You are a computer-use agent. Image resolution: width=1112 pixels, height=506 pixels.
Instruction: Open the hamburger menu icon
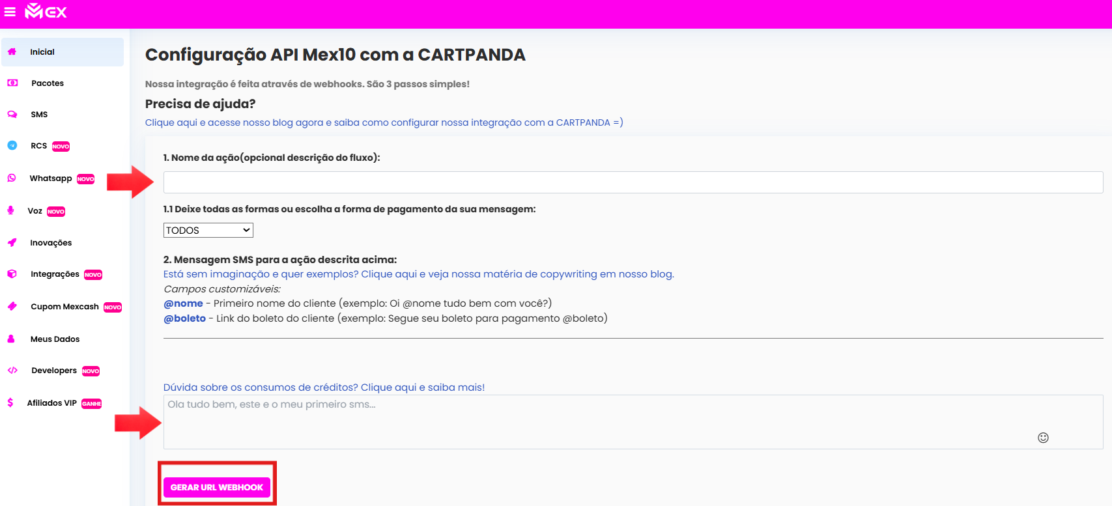coord(10,12)
